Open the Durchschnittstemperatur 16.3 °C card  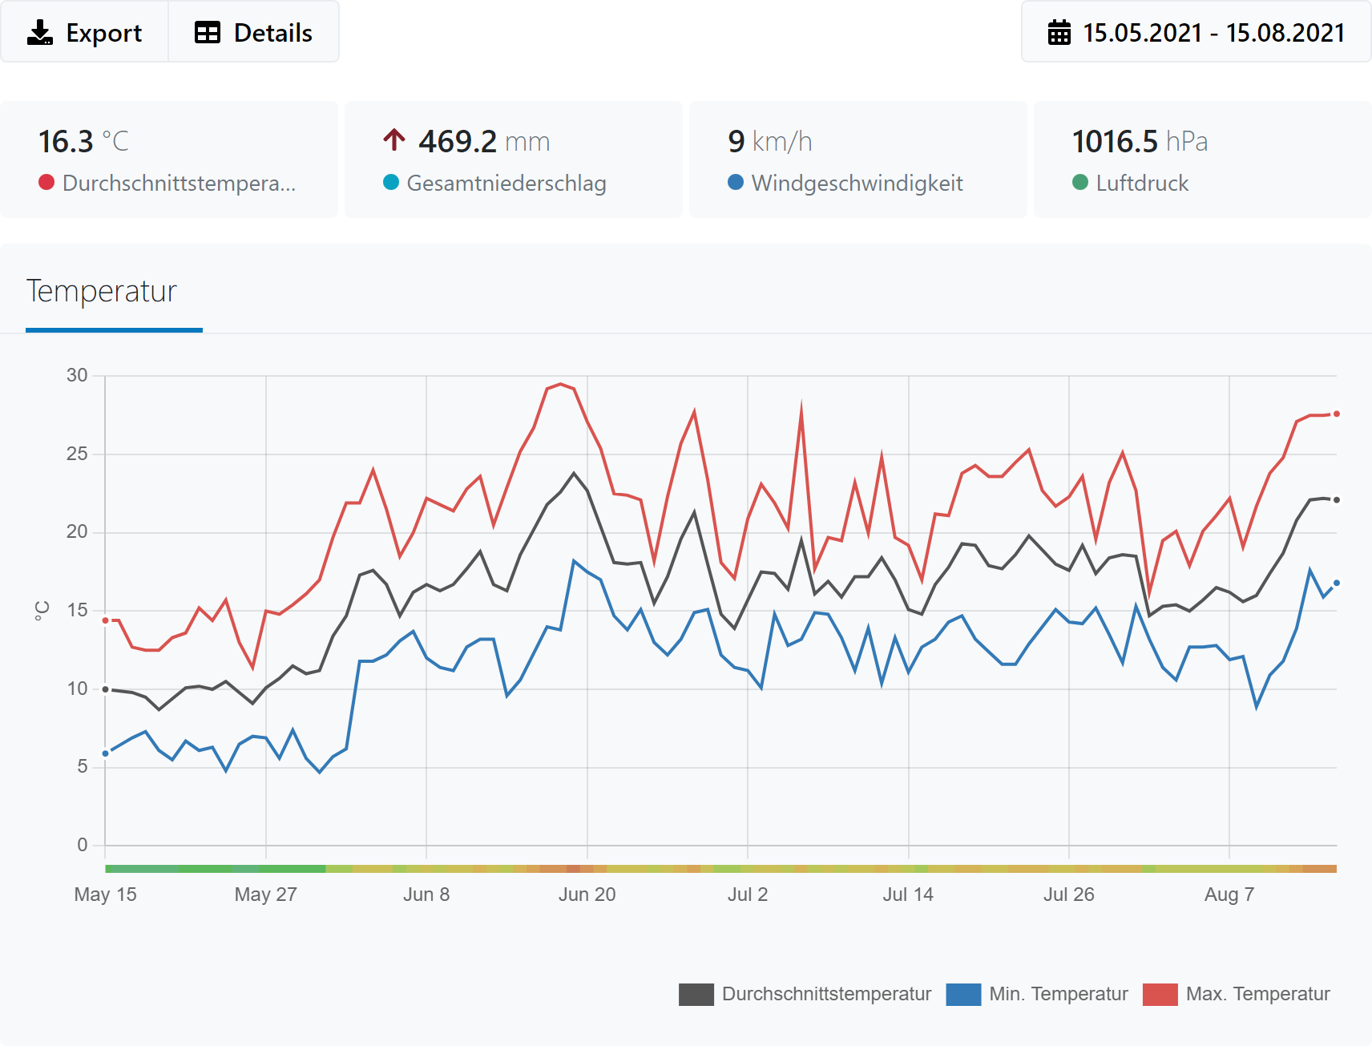[x=169, y=160]
